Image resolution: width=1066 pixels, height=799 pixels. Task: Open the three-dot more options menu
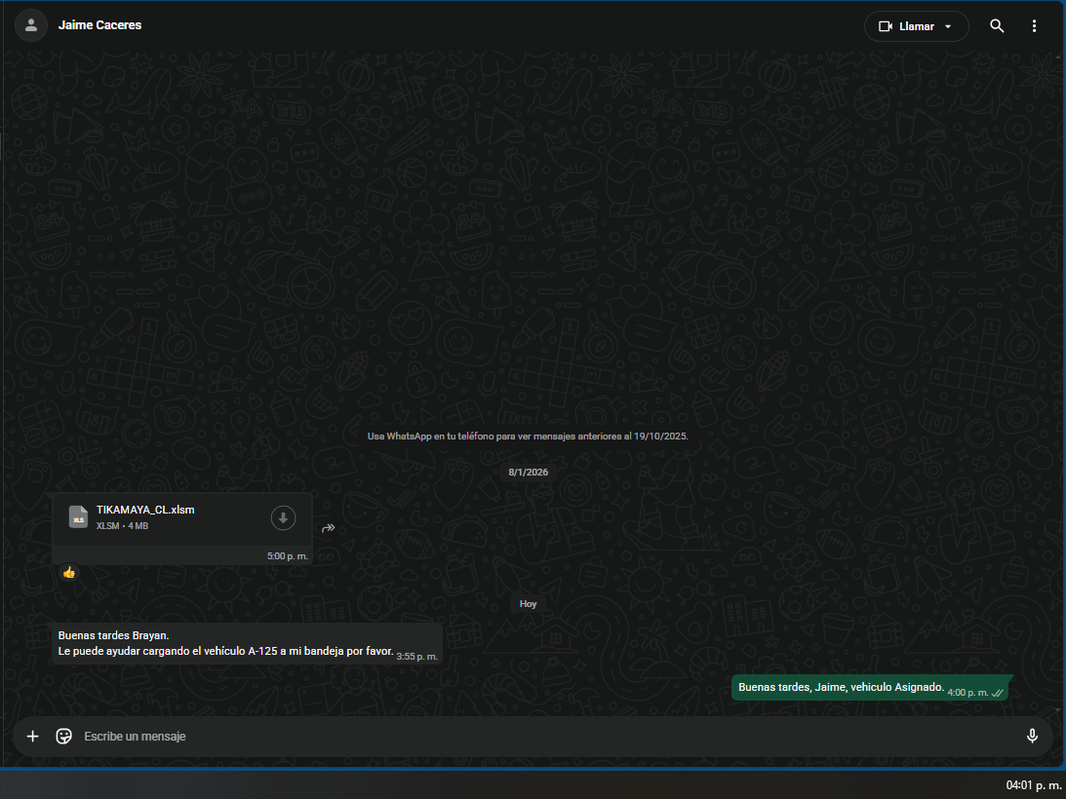1035,26
